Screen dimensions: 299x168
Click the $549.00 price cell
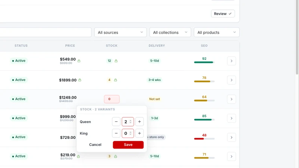(x=68, y=59)
